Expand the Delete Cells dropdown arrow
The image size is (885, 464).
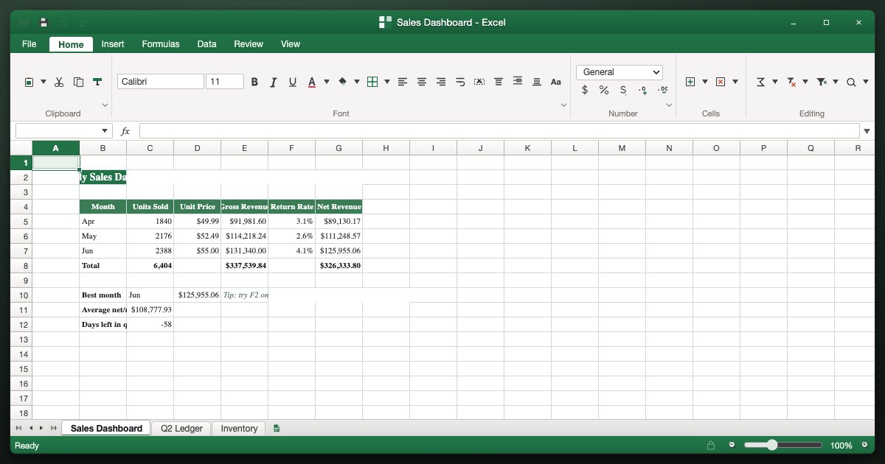[735, 82]
